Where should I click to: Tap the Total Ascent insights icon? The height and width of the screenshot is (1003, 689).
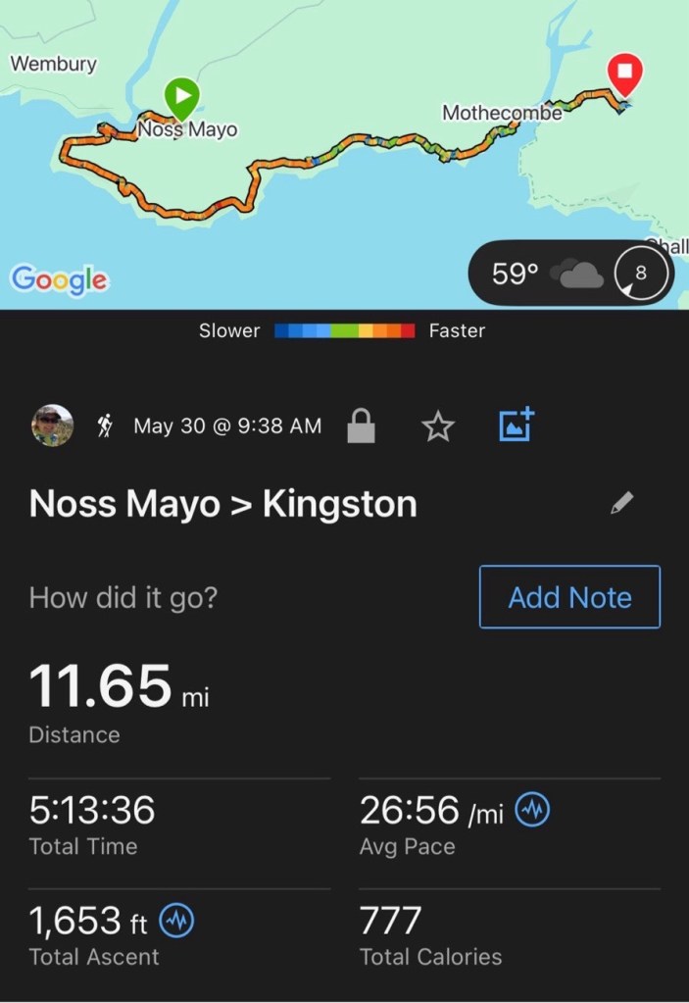coord(177,921)
